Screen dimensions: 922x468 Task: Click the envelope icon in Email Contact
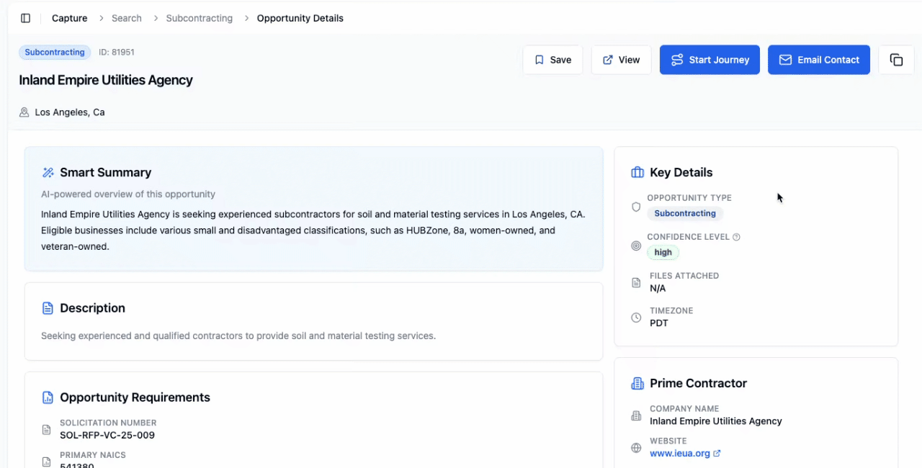pyautogui.click(x=785, y=60)
